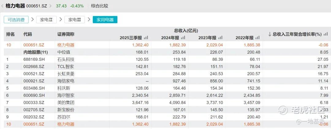Click chart icon beside 2022年报 column
This screenshot has width=331, height=129.
pos(257,38)
